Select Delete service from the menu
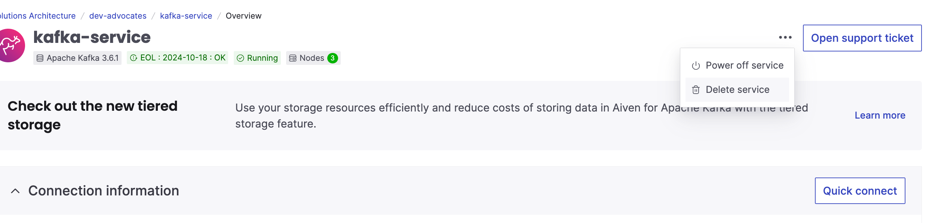The height and width of the screenshot is (223, 929). (737, 89)
